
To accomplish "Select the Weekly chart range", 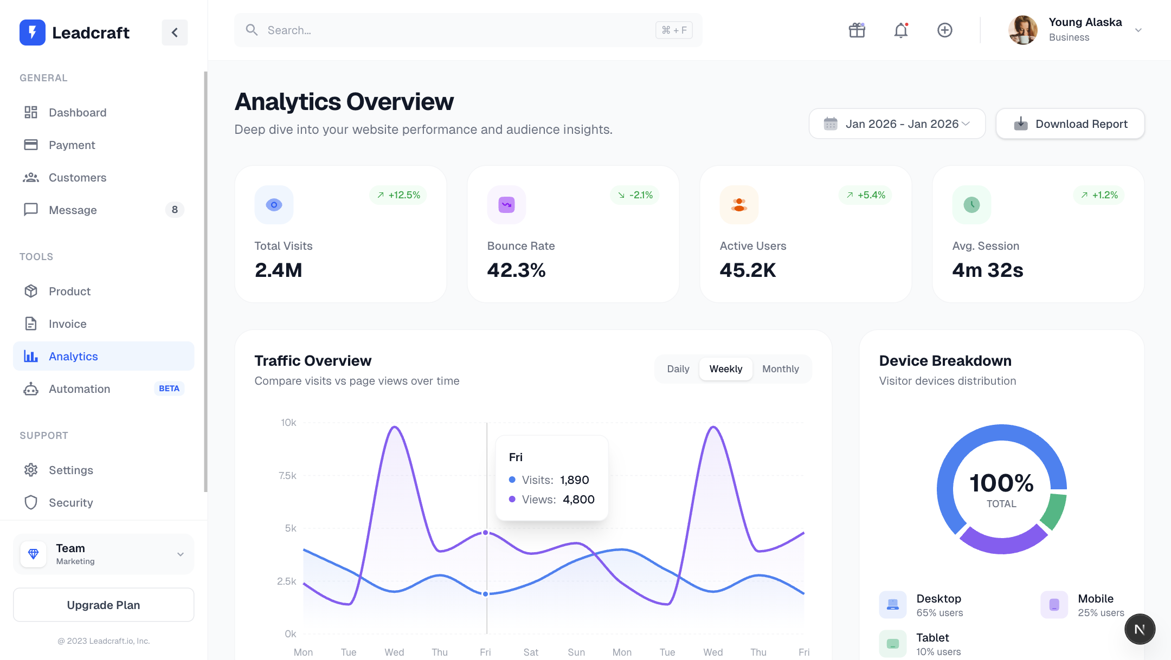I will pyautogui.click(x=725, y=369).
